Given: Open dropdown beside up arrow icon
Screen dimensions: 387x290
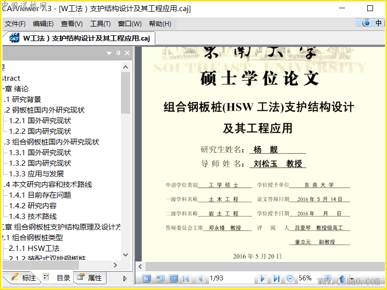Looking at the screenshot, I should tap(352, 279).
